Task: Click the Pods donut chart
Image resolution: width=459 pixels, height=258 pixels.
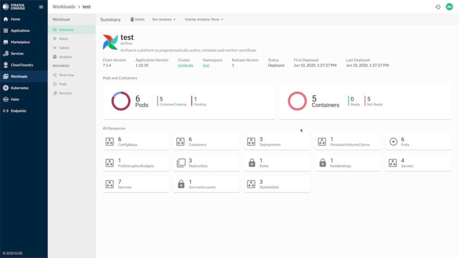Action: [121, 101]
